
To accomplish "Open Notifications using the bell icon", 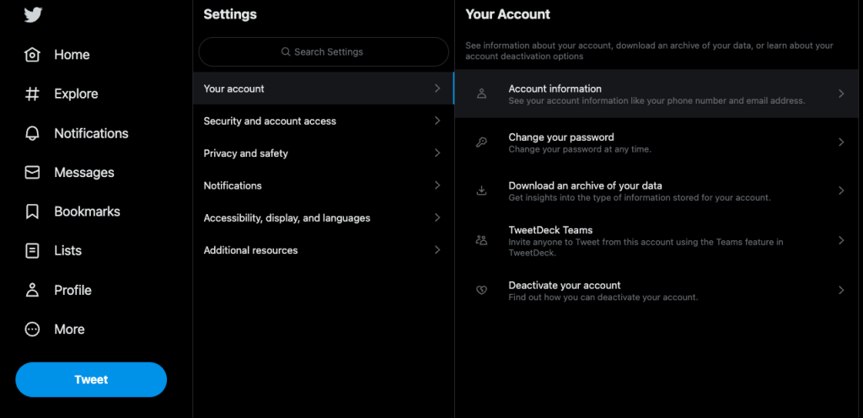I will click(33, 133).
